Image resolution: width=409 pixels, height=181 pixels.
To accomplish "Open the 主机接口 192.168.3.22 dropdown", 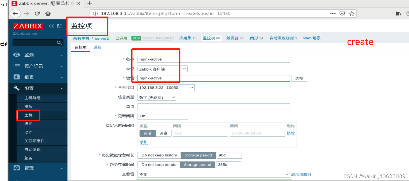I will [166, 88].
